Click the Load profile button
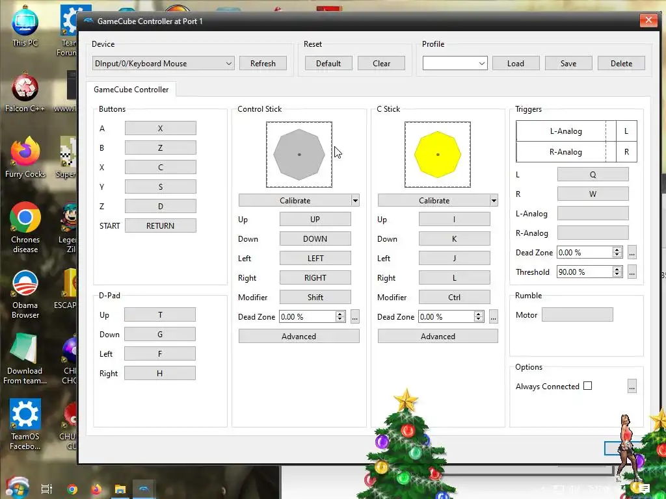The image size is (666, 499). click(x=516, y=63)
